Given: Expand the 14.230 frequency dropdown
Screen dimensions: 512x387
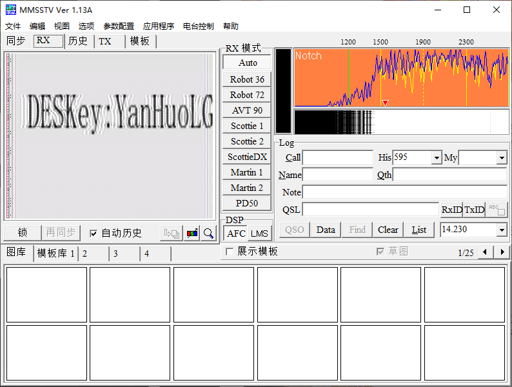Looking at the screenshot, I should coord(502,230).
